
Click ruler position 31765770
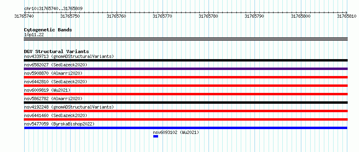click(x=163, y=16)
